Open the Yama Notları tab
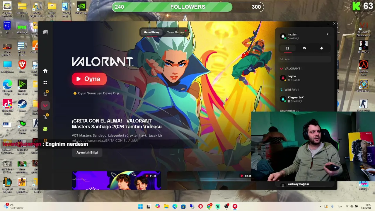Viewport: 375px width, 211px height. (x=175, y=32)
